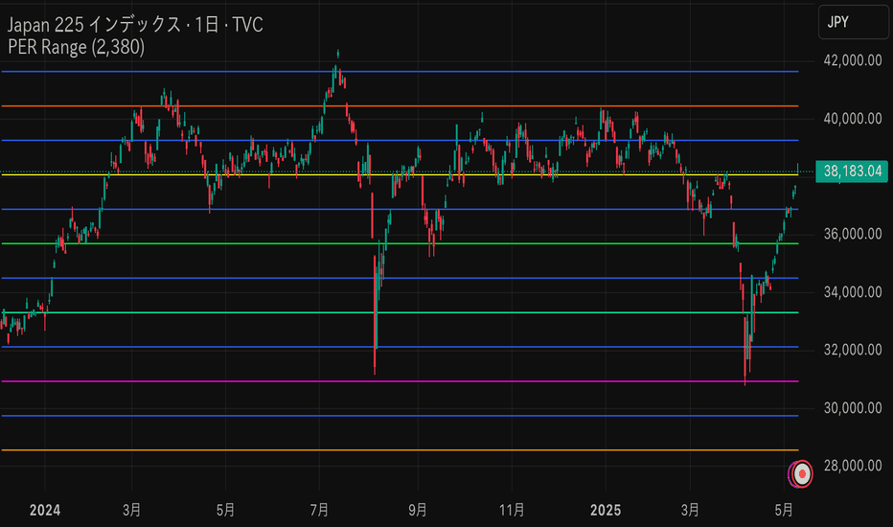This screenshot has height=527, width=893.
Task: Click the 7月 label on time axis
Action: click(x=319, y=510)
